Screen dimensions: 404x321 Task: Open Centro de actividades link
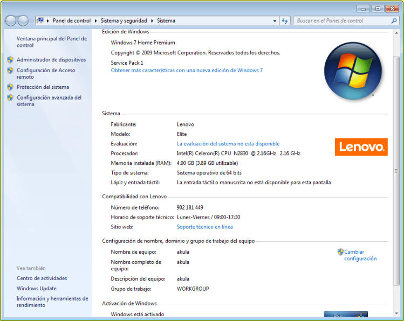(x=42, y=278)
